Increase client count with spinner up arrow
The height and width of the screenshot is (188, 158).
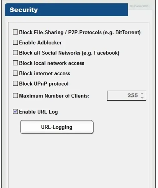[x=142, y=94]
